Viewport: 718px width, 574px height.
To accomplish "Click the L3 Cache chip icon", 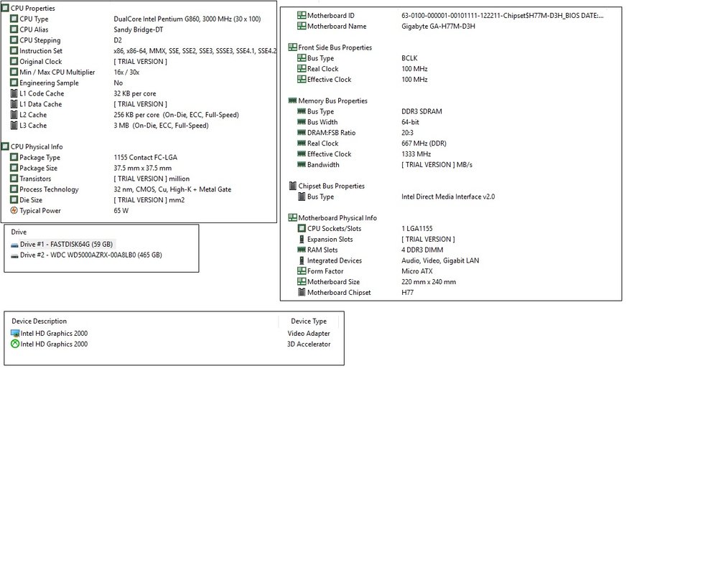I will tap(14, 126).
